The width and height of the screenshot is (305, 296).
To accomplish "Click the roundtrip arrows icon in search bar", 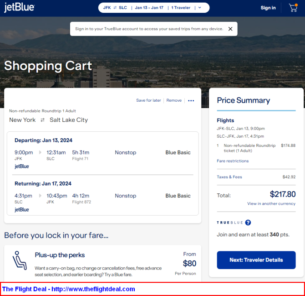I will click(x=115, y=8).
